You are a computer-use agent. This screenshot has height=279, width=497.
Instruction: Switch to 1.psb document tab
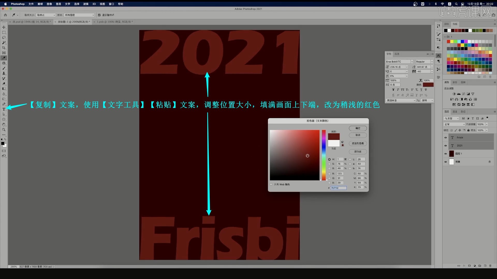[x=115, y=22]
